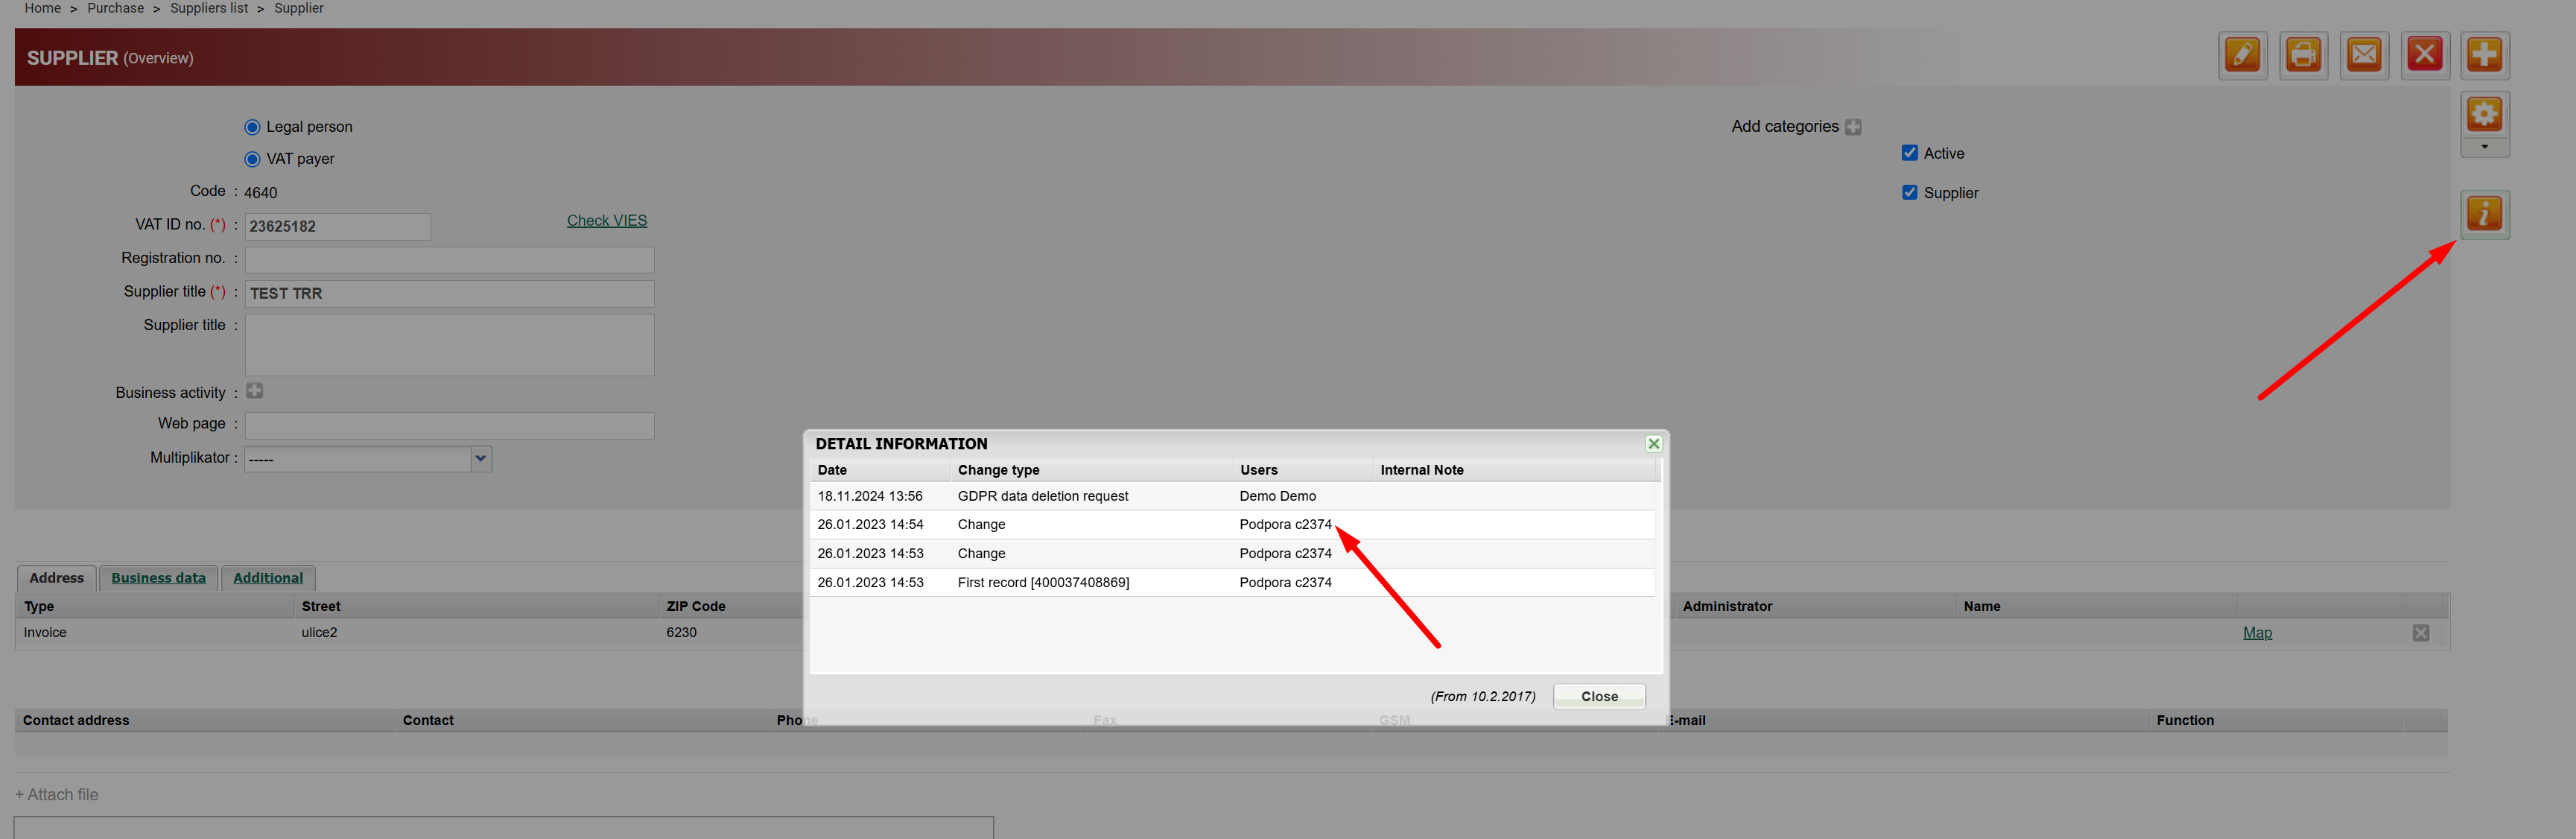Expand the arrow below the gear icon
This screenshot has height=839, width=2576.
tap(2484, 148)
